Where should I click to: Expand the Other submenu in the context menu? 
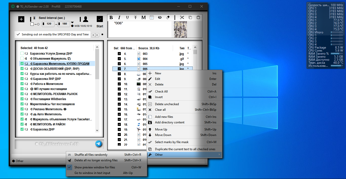184,155
